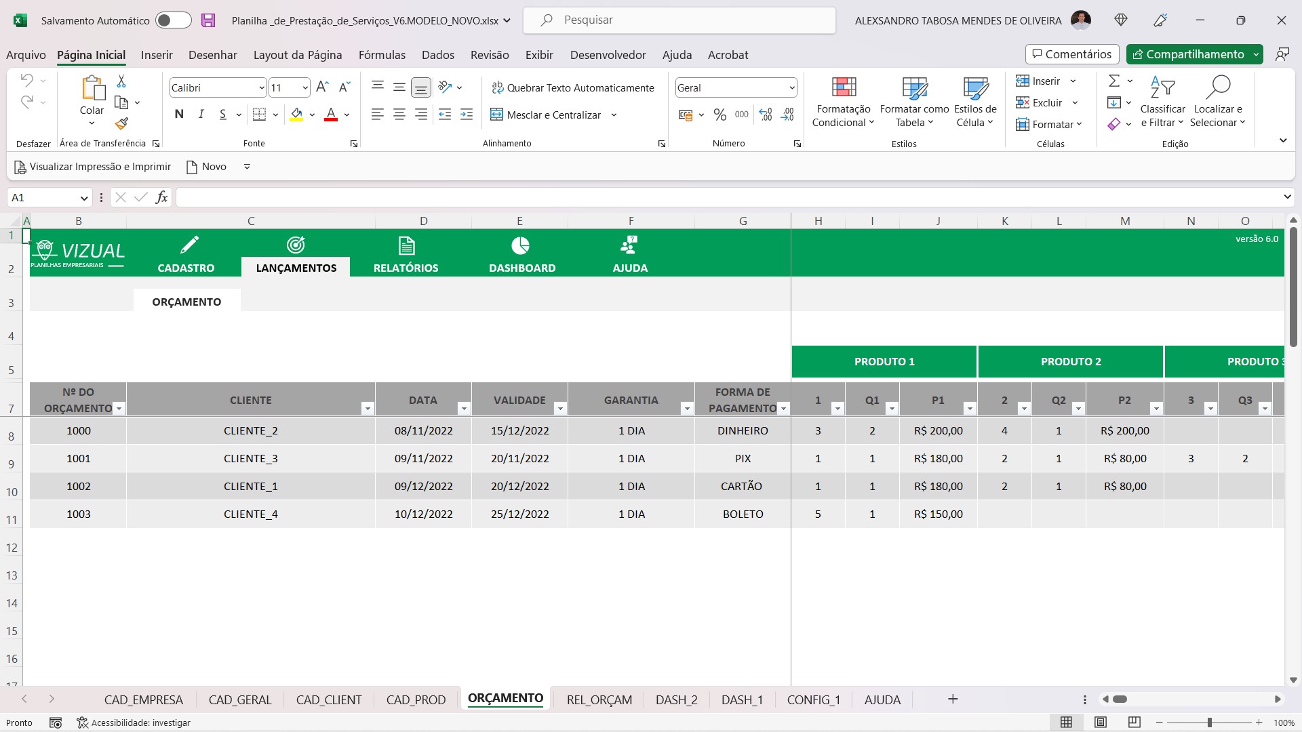Click the RELATÓRIOS document icon
Viewport: 1302px width, 732px height.
(x=406, y=245)
